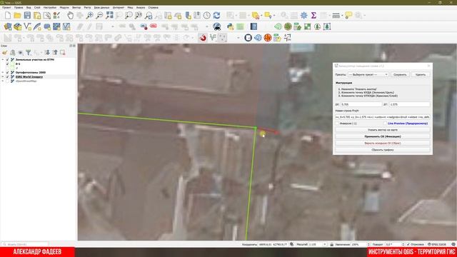Click the map tips speech bubble icon

[348, 16]
